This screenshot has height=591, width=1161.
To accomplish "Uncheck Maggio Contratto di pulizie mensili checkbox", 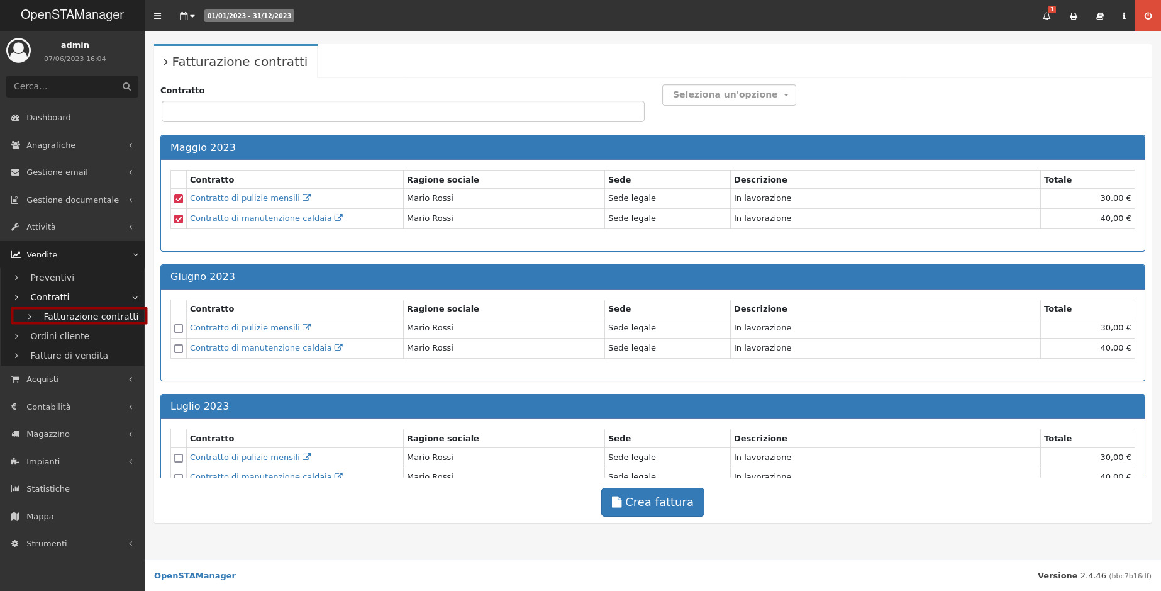I will 179,199.
